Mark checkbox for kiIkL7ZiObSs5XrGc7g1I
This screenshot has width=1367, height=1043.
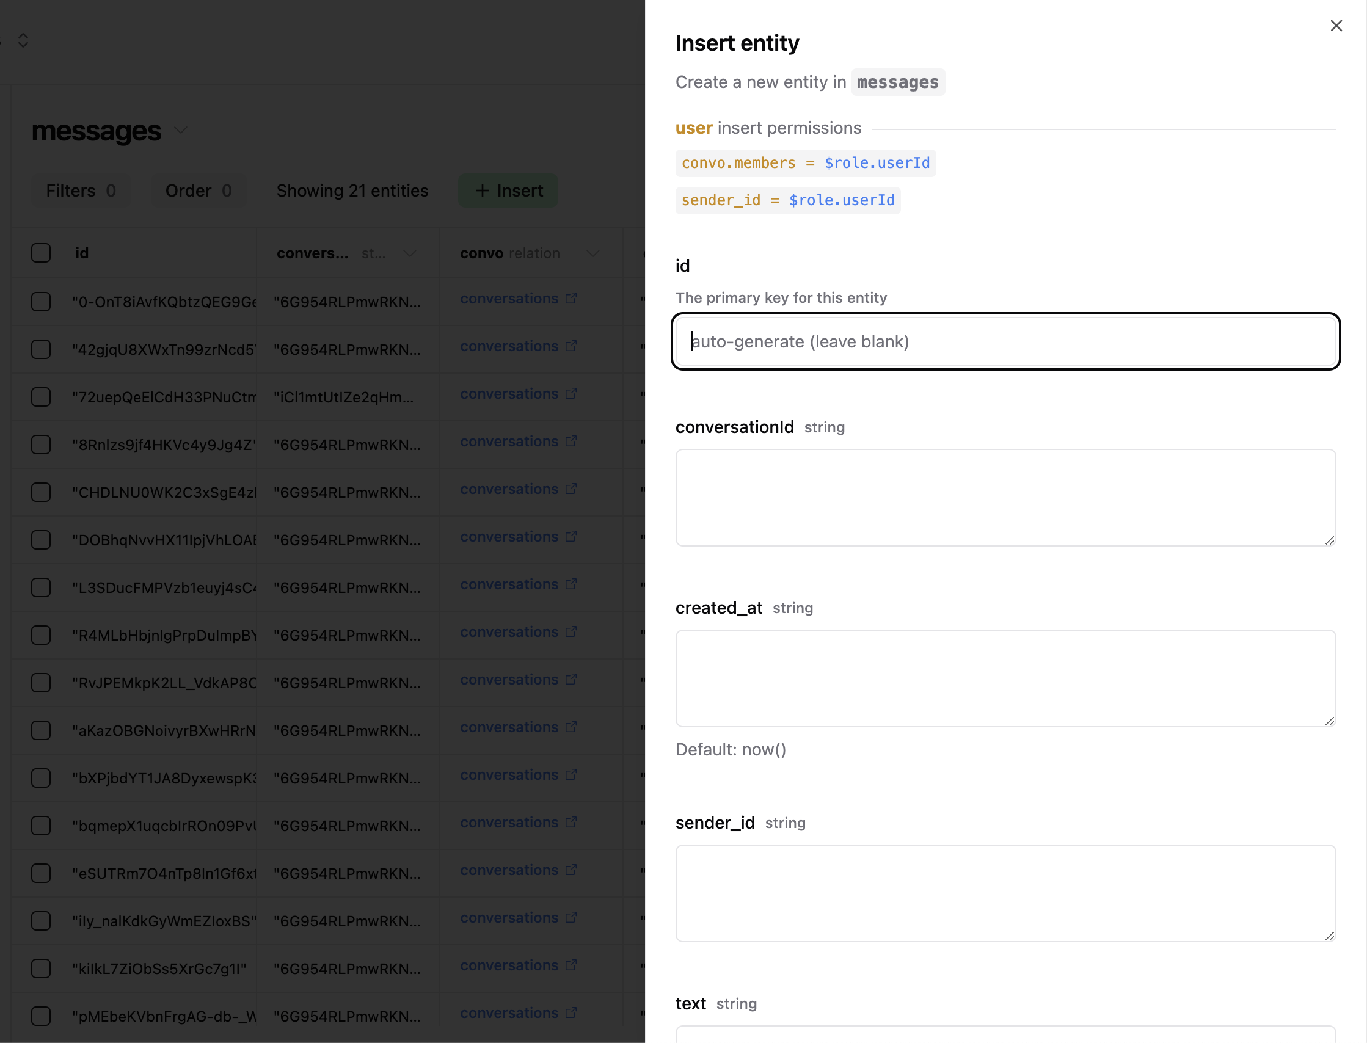[41, 968]
